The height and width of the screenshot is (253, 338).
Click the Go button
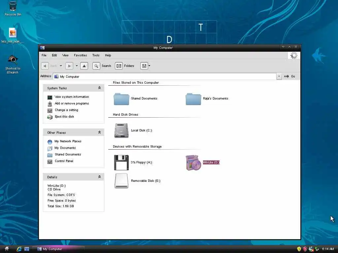click(x=290, y=76)
